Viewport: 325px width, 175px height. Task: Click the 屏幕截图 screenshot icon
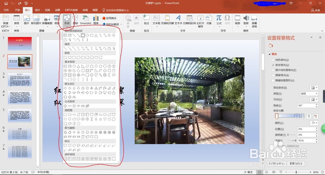coord(47,18)
